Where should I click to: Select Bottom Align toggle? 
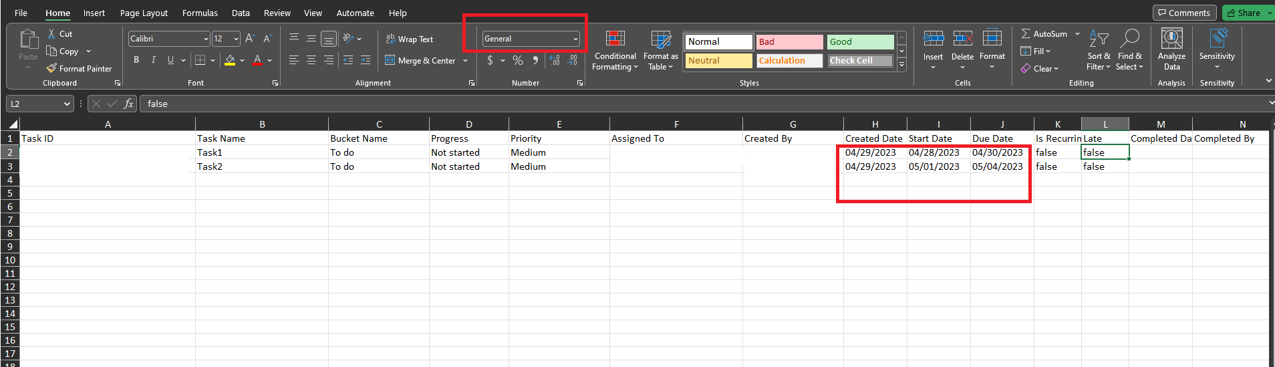pyautogui.click(x=329, y=39)
